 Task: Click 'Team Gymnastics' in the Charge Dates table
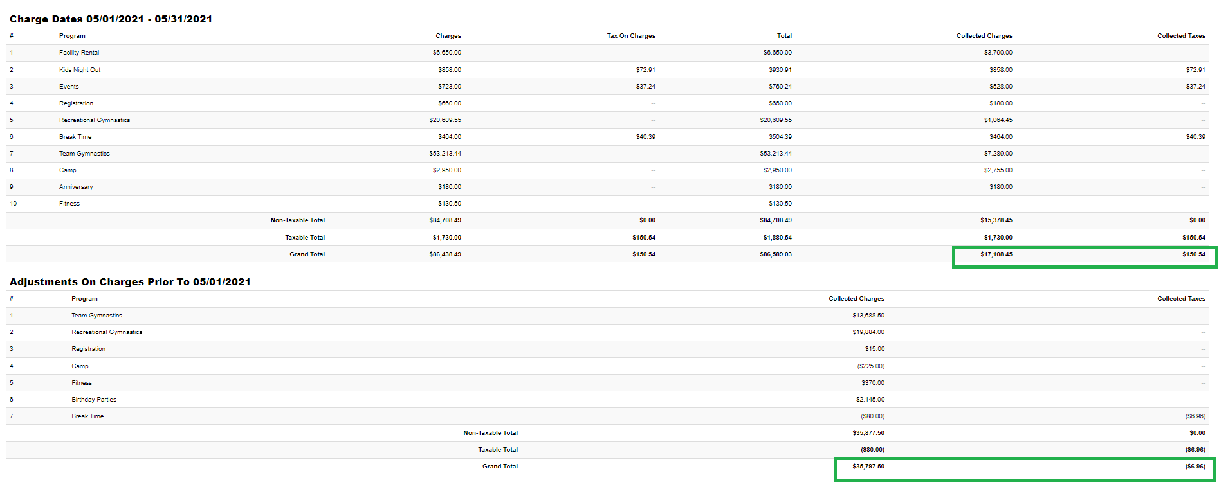[x=84, y=154]
